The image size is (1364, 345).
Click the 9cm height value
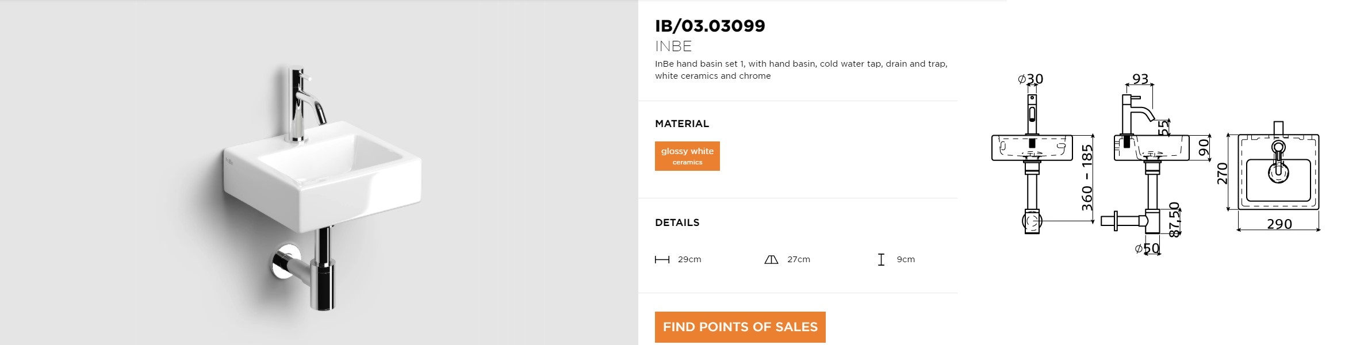tap(906, 259)
